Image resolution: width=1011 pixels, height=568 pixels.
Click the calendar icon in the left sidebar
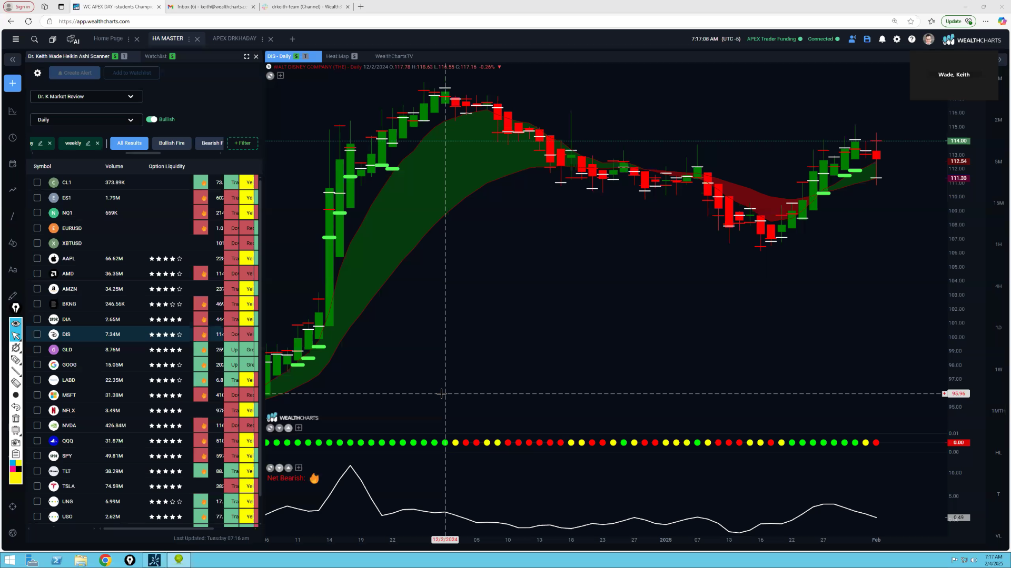pyautogui.click(x=13, y=164)
